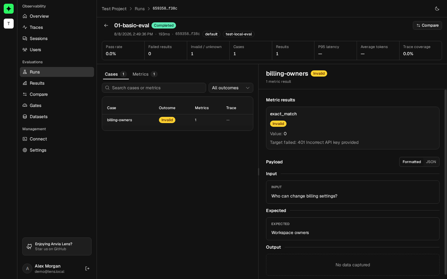Click the Results bar chart icon
The width and height of the screenshot is (447, 279).
[x=25, y=83]
